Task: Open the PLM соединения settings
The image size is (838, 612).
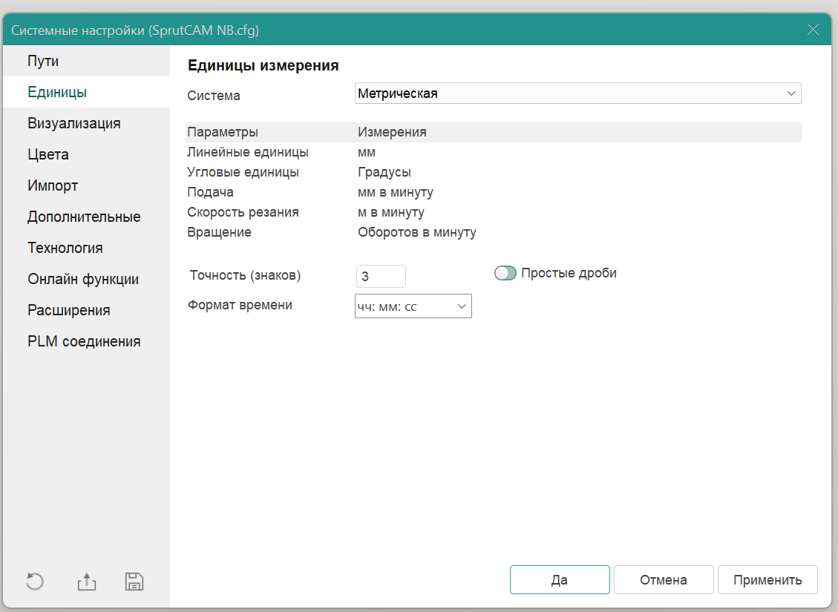Action: pyautogui.click(x=84, y=341)
